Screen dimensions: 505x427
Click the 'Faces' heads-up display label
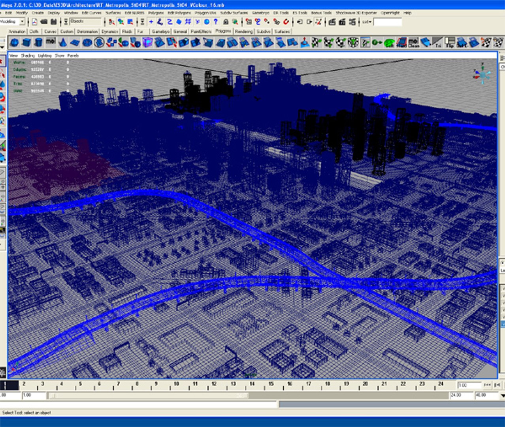click(19, 77)
